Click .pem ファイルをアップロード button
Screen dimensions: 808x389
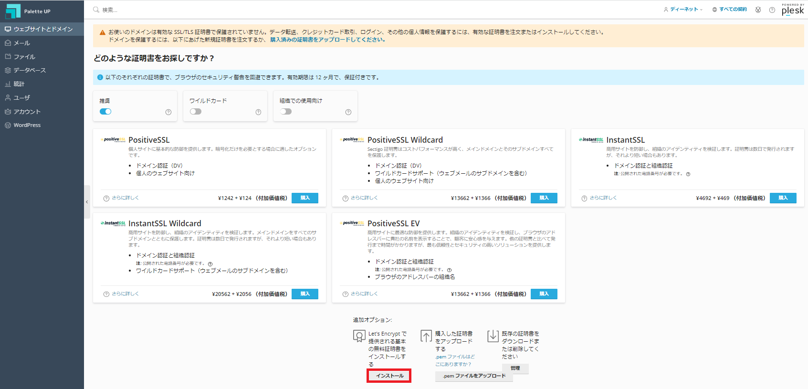point(474,376)
